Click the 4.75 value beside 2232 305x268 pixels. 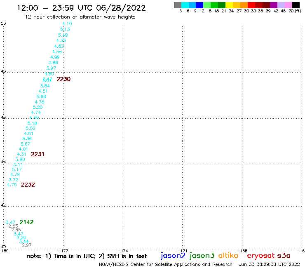(12, 185)
